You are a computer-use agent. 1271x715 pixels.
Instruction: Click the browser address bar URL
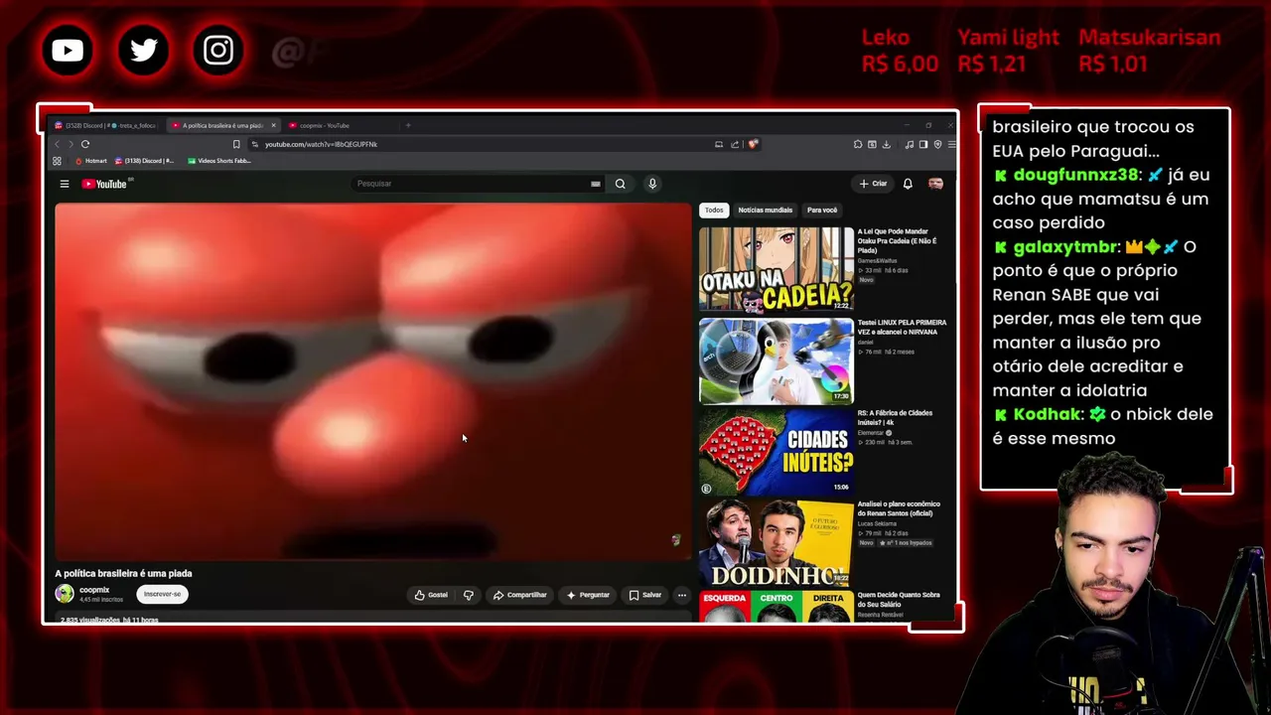point(321,144)
